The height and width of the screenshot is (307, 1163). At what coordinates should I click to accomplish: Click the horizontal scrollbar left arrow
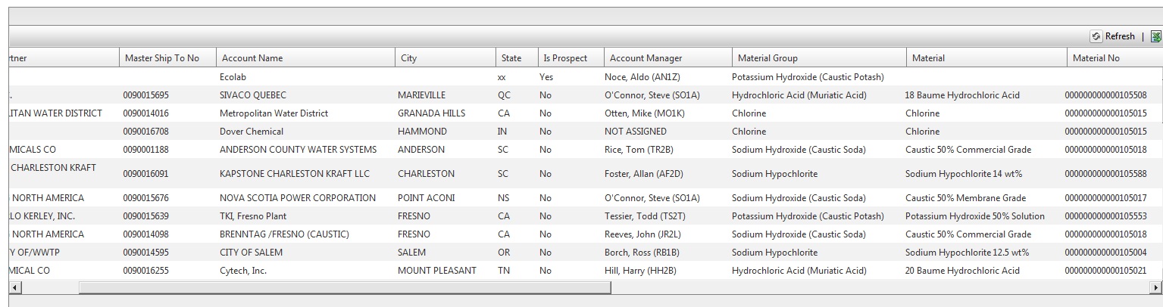point(14,287)
